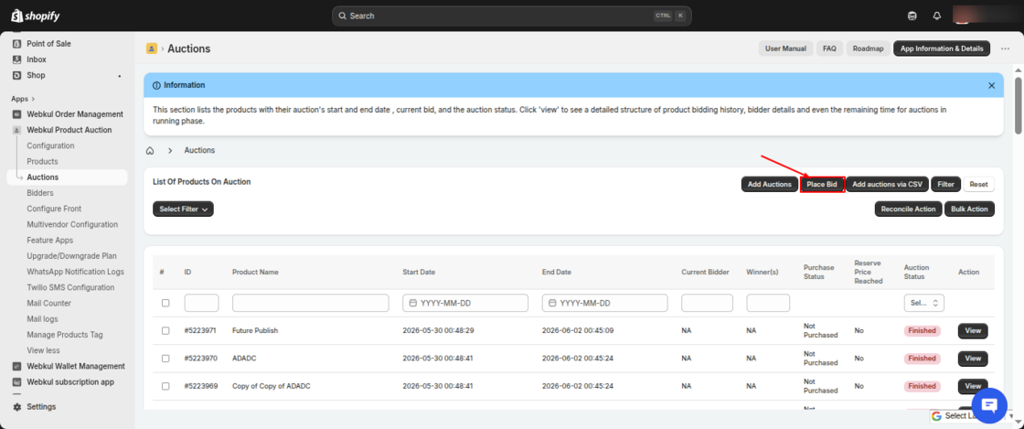Focus the top Search bar

tap(511, 16)
